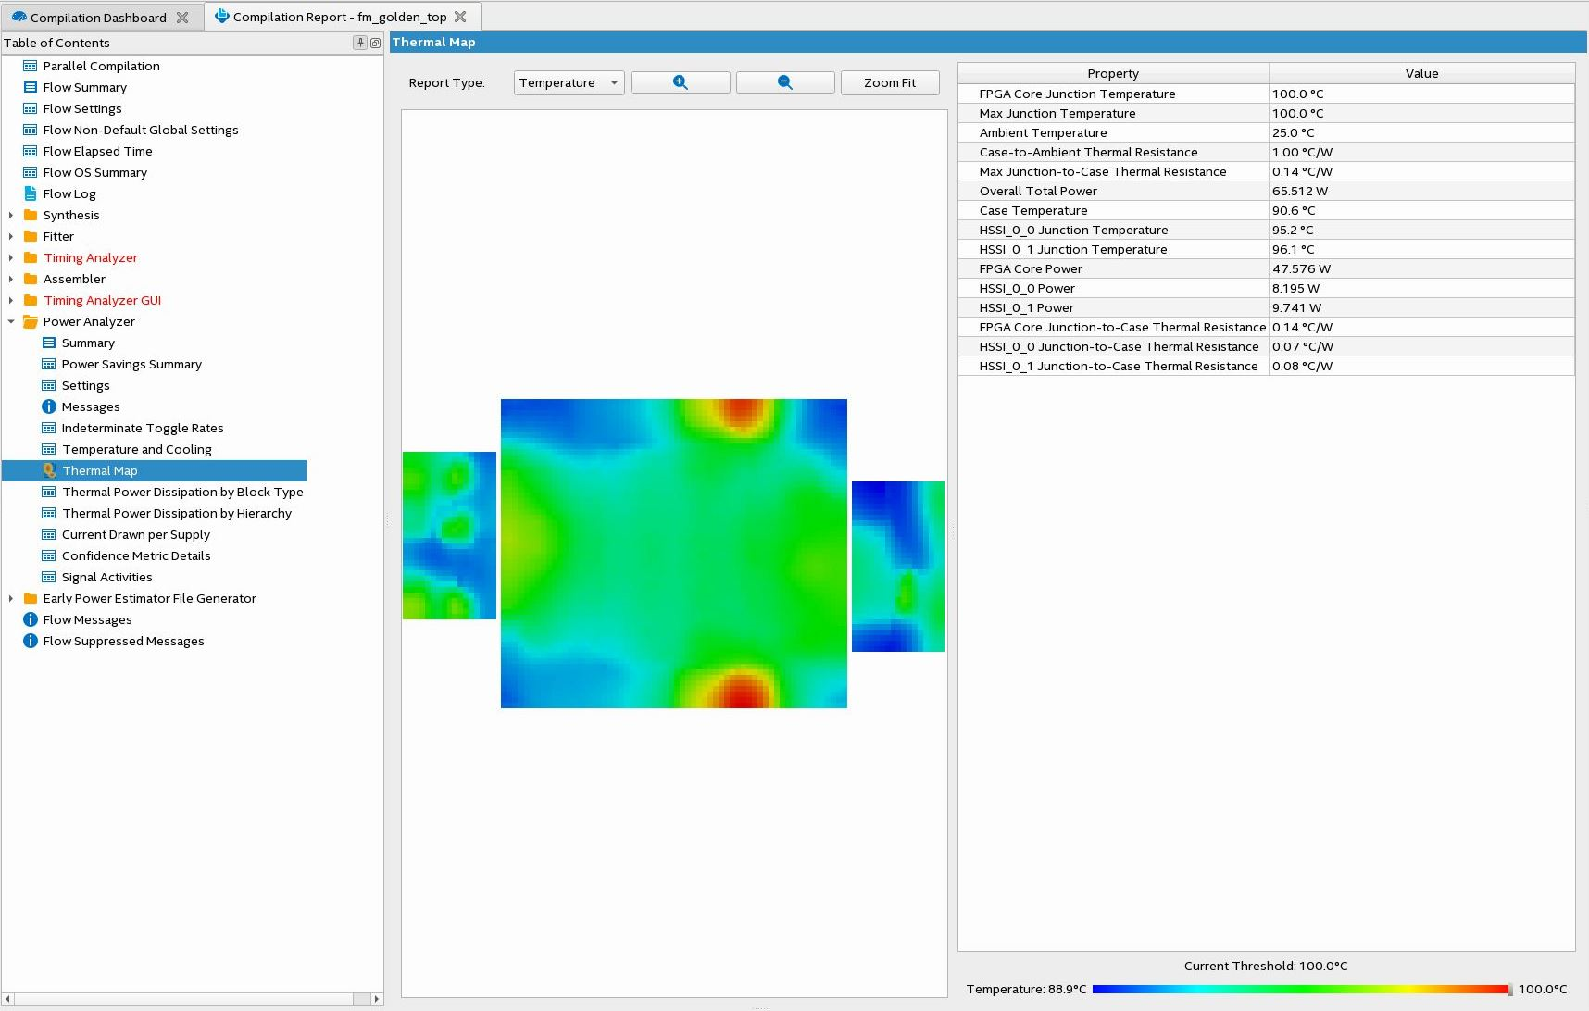Select the FPGA Core Junction Temperature row
The image size is (1589, 1011).
coord(1266,94)
